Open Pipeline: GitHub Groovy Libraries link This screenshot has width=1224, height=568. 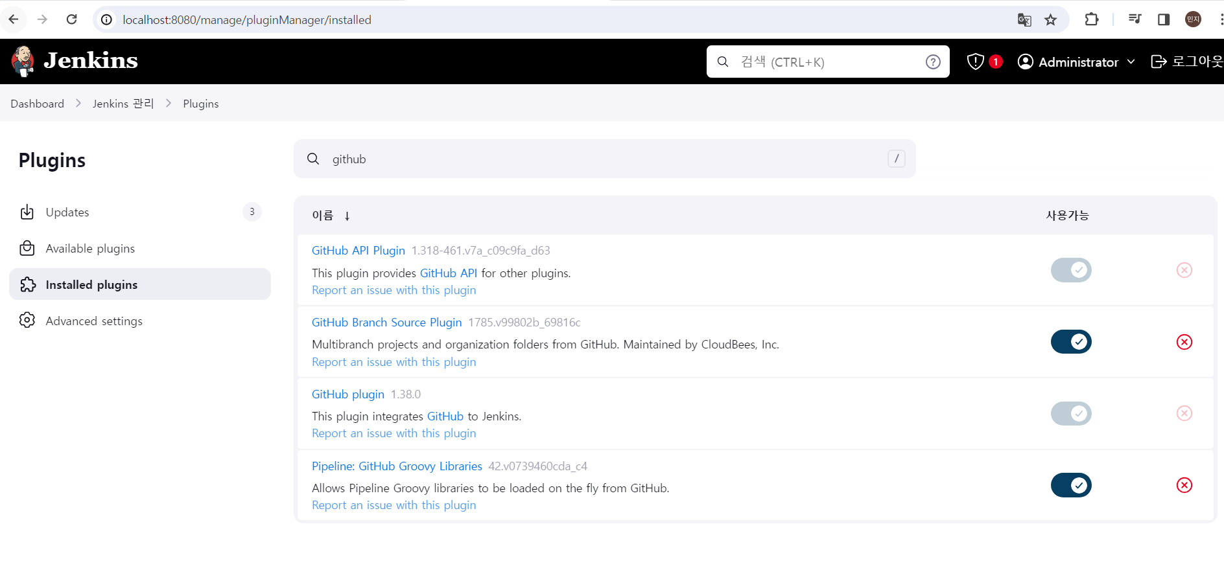(x=397, y=466)
